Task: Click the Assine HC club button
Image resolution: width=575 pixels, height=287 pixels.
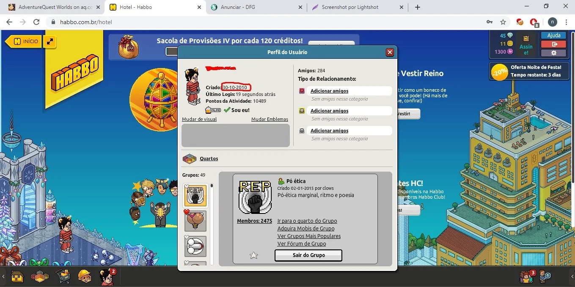Action: pos(526,44)
